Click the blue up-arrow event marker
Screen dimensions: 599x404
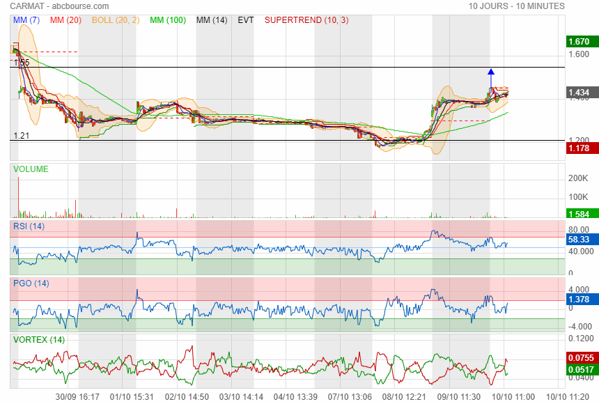coord(490,72)
